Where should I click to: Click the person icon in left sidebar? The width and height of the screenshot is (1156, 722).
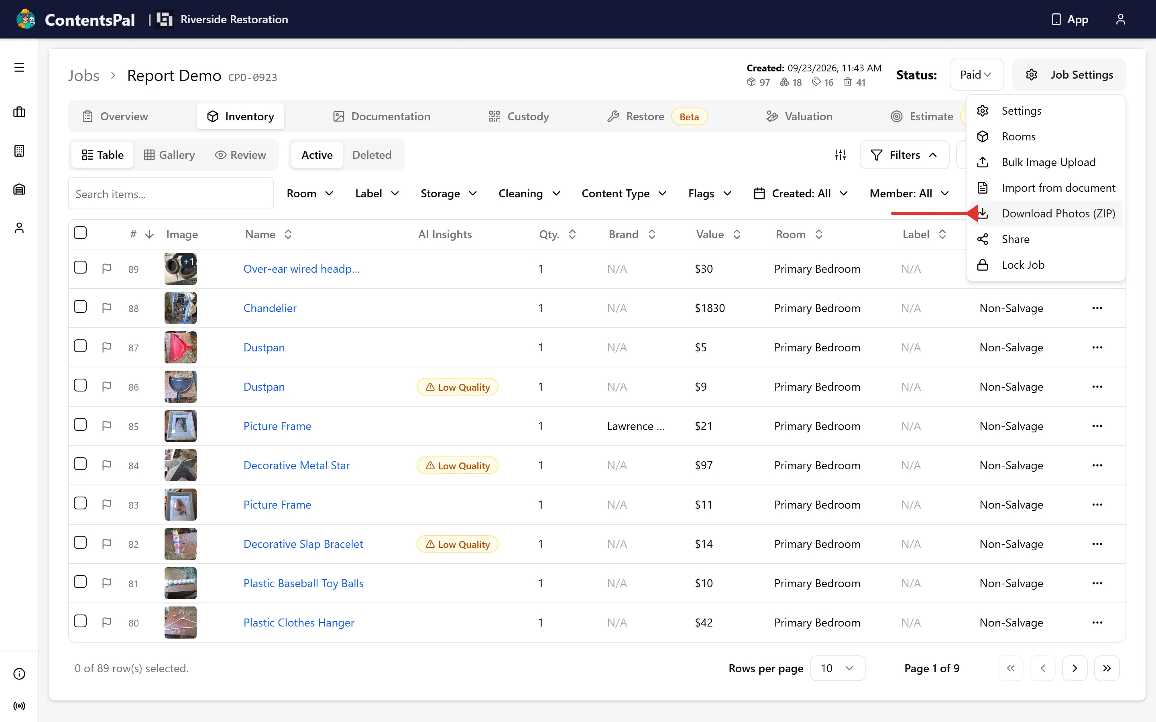pyautogui.click(x=19, y=228)
